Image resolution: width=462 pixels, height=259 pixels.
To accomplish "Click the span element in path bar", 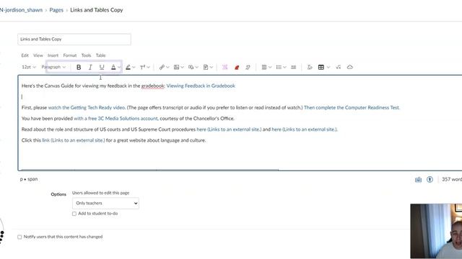I will (x=32, y=179).
